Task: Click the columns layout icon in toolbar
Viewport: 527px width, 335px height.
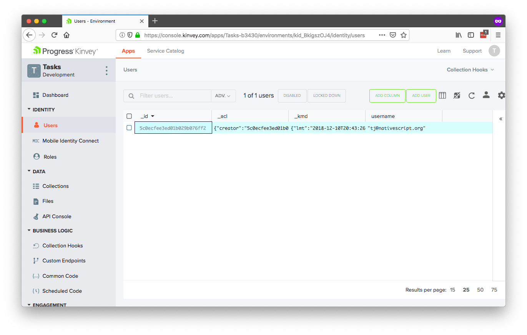Action: (x=442, y=96)
